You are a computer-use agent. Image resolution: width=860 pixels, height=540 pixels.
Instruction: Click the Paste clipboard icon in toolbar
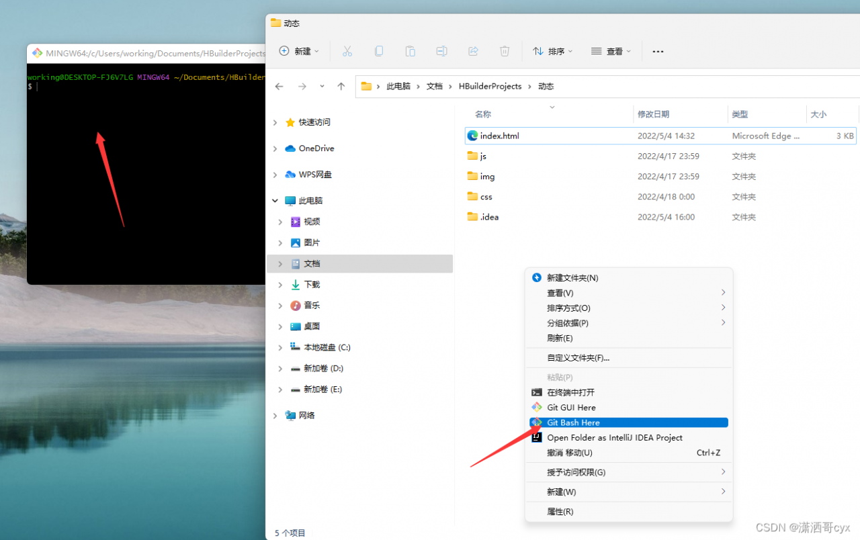pos(410,51)
